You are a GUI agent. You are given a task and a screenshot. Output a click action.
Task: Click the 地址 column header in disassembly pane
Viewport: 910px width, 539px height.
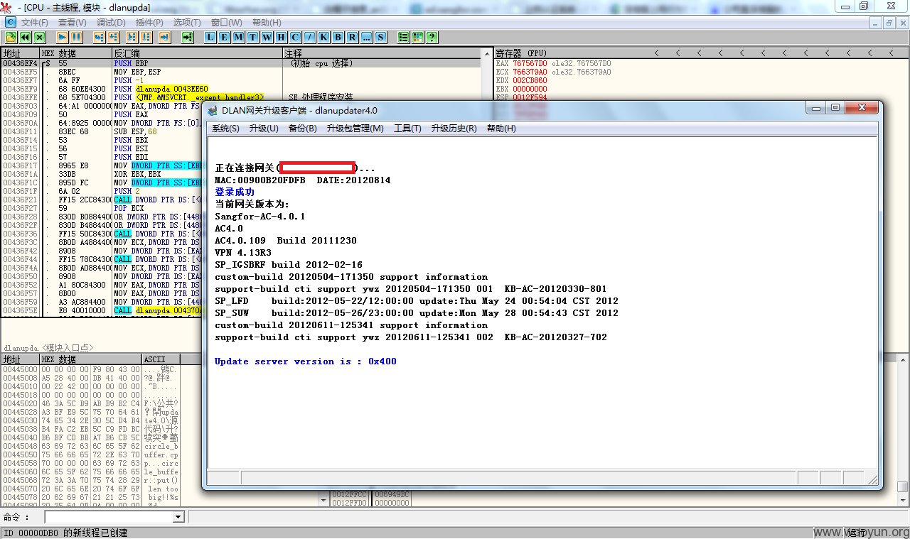pyautogui.click(x=20, y=53)
